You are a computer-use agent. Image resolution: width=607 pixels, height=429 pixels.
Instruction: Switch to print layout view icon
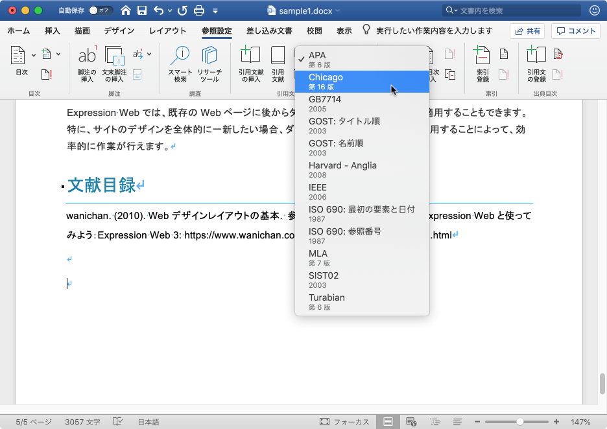[388, 422]
